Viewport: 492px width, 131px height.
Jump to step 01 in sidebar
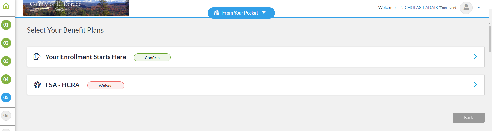[6, 25]
